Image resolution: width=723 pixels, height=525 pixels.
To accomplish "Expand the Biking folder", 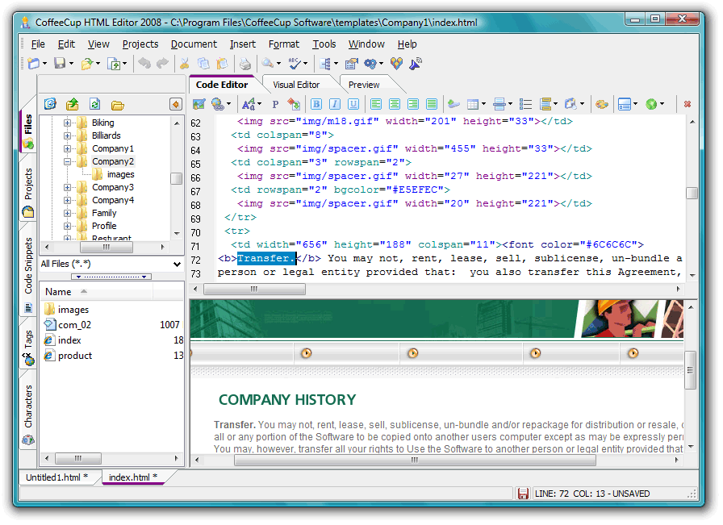I will [x=67, y=123].
